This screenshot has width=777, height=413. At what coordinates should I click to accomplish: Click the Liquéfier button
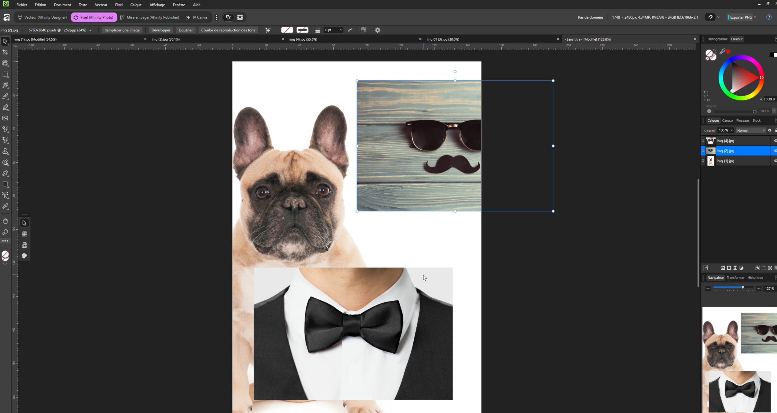click(185, 30)
